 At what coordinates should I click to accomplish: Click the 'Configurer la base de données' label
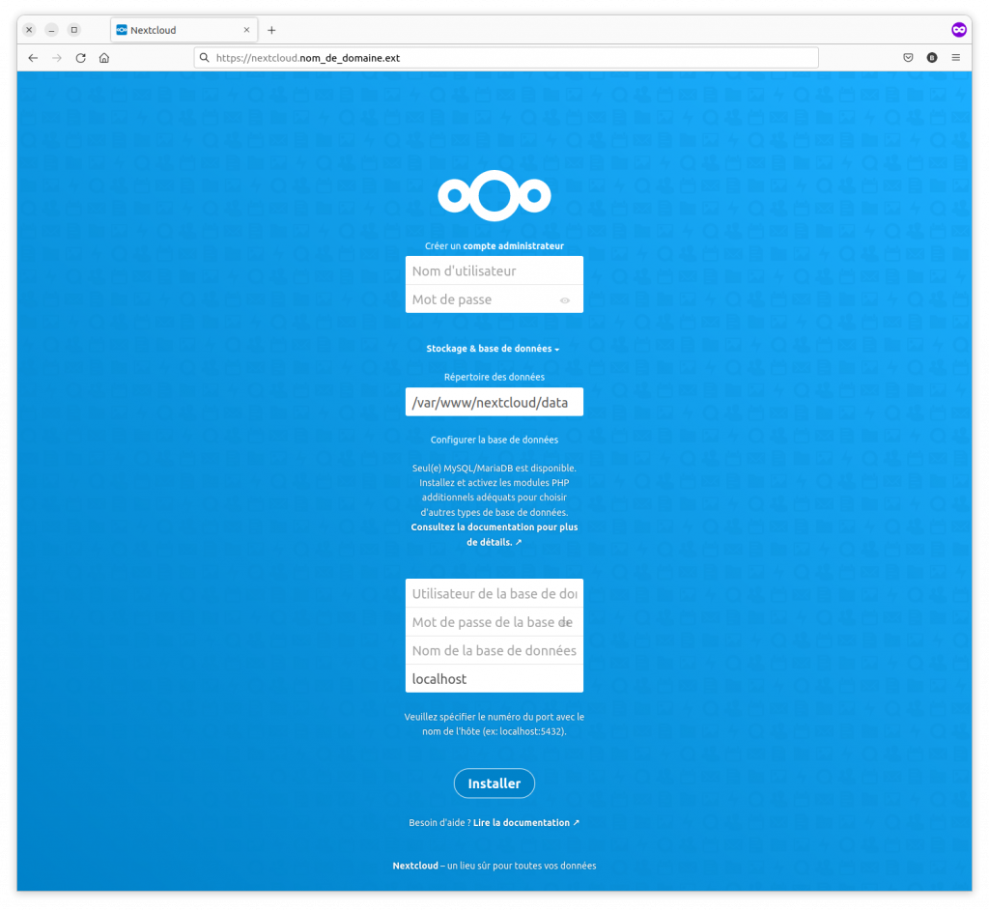point(494,440)
